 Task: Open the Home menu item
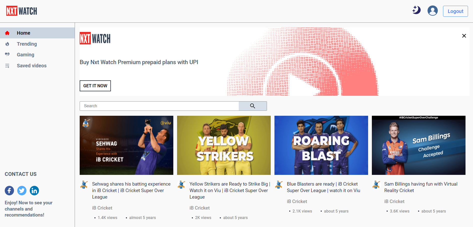(x=37, y=33)
